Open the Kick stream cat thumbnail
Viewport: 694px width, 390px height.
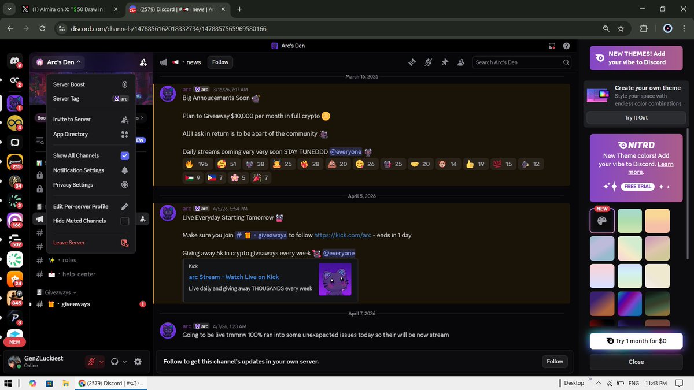[x=335, y=280]
